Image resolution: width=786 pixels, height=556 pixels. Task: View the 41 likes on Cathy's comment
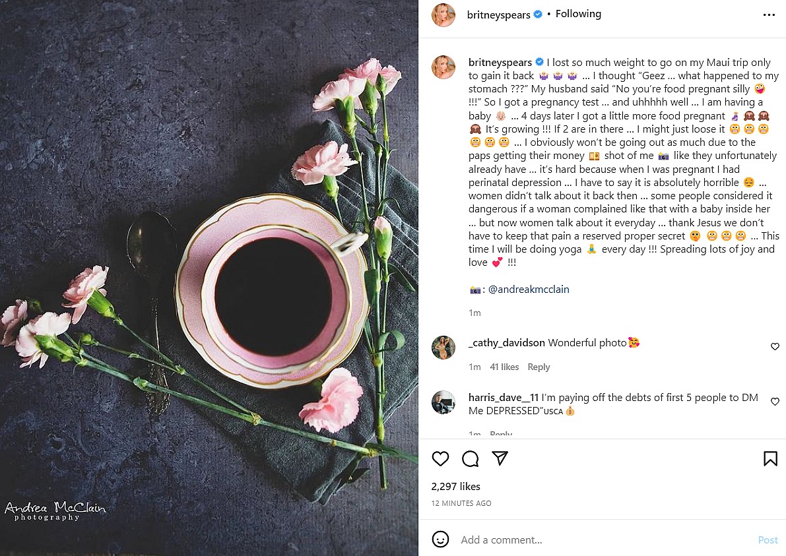pos(504,367)
